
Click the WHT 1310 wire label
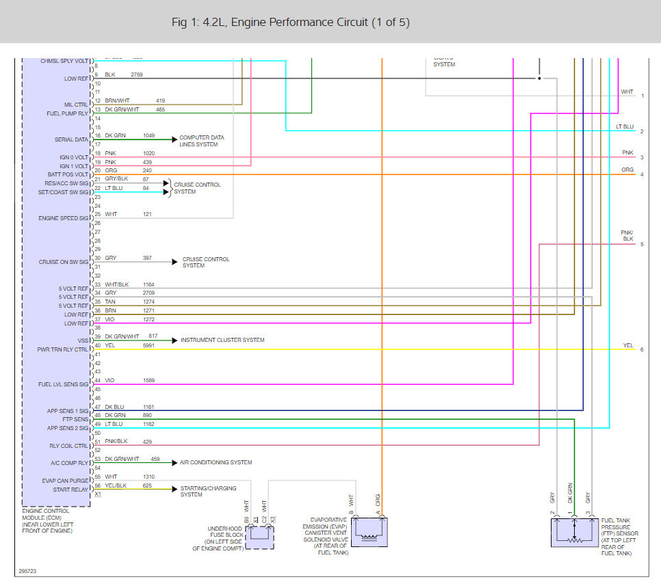coord(130,477)
